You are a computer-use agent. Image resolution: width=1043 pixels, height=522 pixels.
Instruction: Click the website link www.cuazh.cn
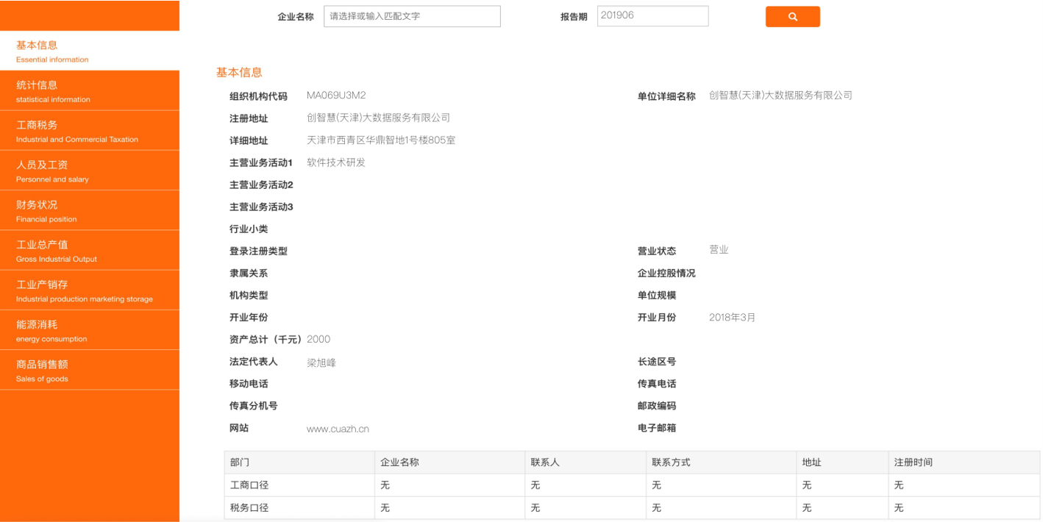coord(338,429)
